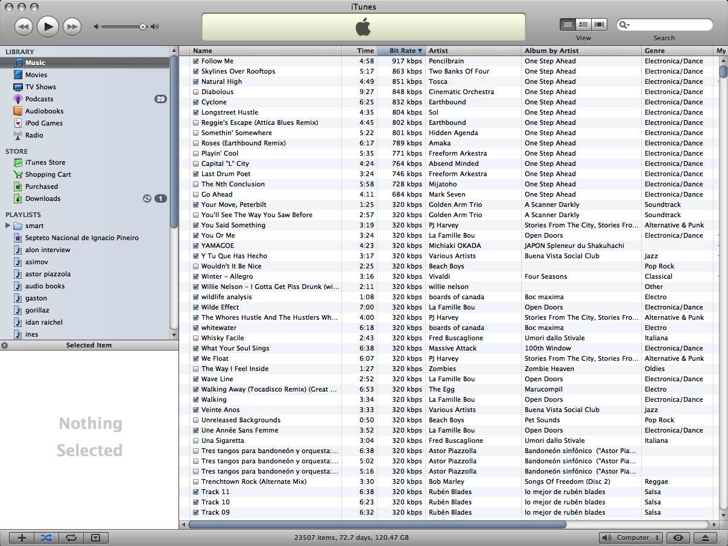Switch to list view
Image resolution: width=728 pixels, height=546 pixels.
pyautogui.click(x=568, y=25)
